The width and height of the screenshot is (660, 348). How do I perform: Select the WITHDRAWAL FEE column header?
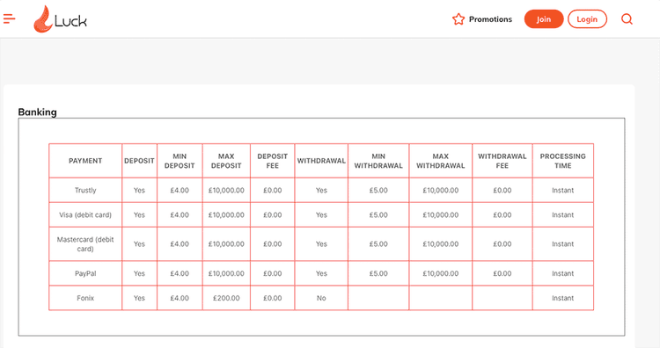coord(502,161)
